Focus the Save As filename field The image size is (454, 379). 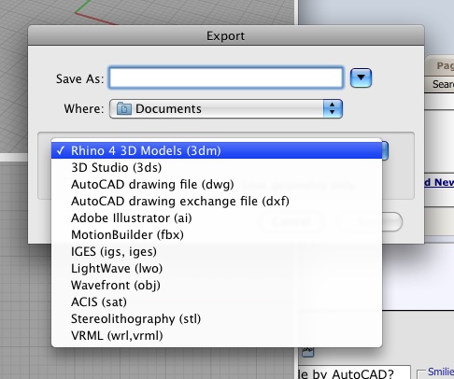[226, 77]
